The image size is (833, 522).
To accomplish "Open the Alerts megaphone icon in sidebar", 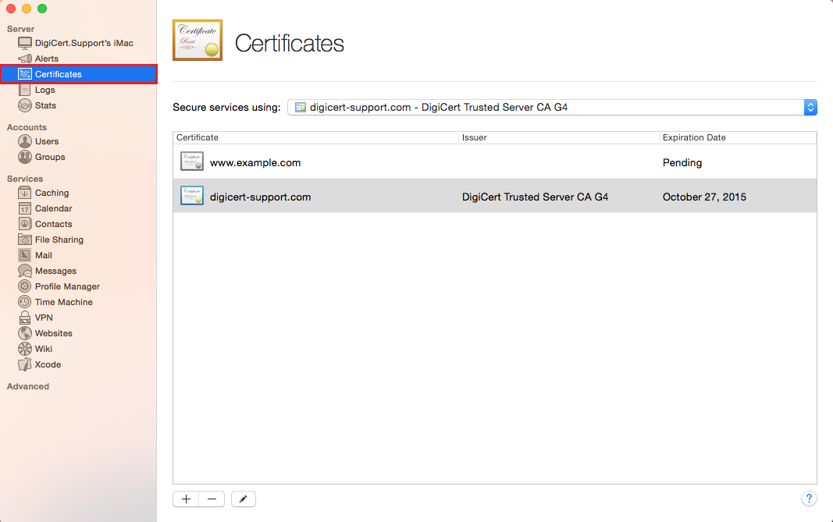I will coord(25,59).
